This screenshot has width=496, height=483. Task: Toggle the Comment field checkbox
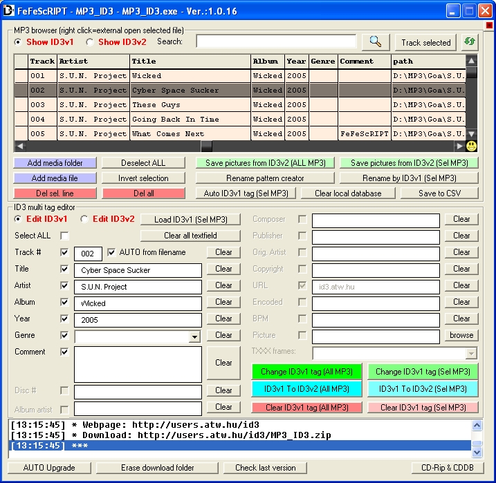coord(64,352)
